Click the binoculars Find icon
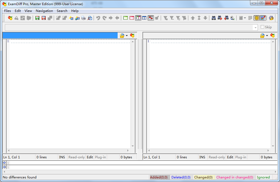The height and width of the screenshot is (182, 280). pyautogui.click(x=214, y=18)
